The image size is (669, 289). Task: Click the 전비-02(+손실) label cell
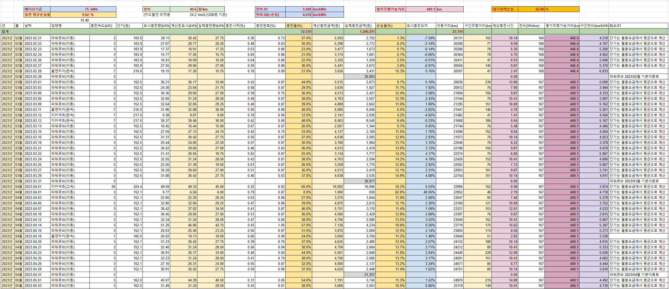click(270, 15)
